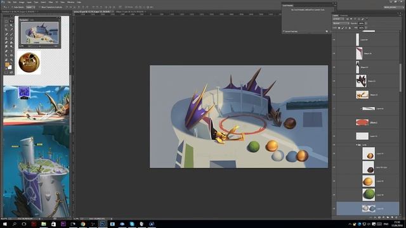This screenshot has height=228, width=406.
Task: Select the History Brush tool
Action: (11, 38)
